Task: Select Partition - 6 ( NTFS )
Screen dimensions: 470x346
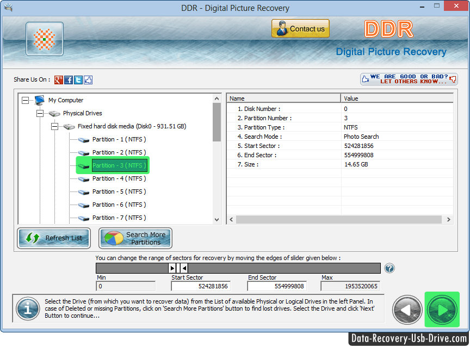Action: 119,205
